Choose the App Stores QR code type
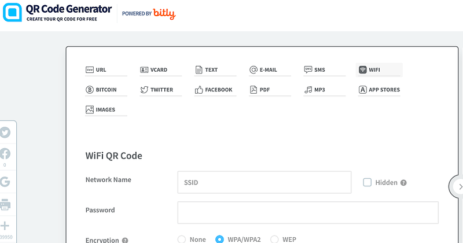 click(379, 90)
